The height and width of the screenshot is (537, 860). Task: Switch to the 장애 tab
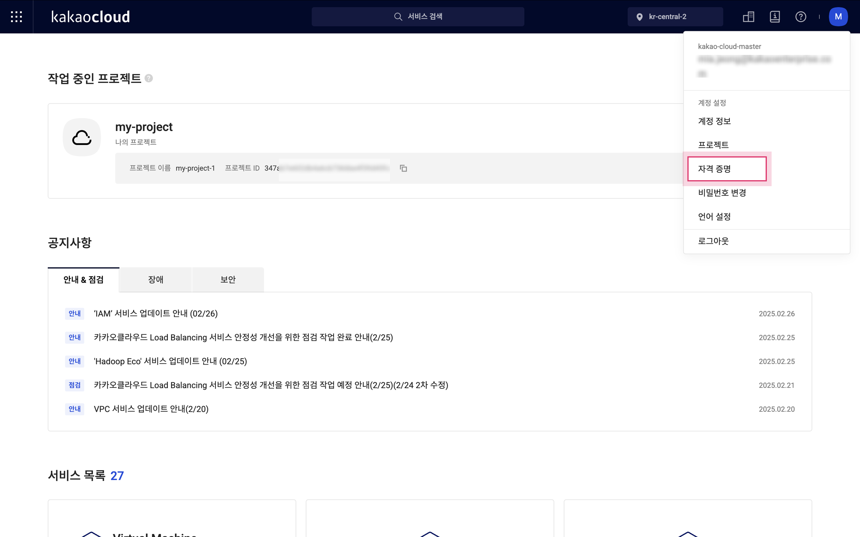[x=156, y=280]
